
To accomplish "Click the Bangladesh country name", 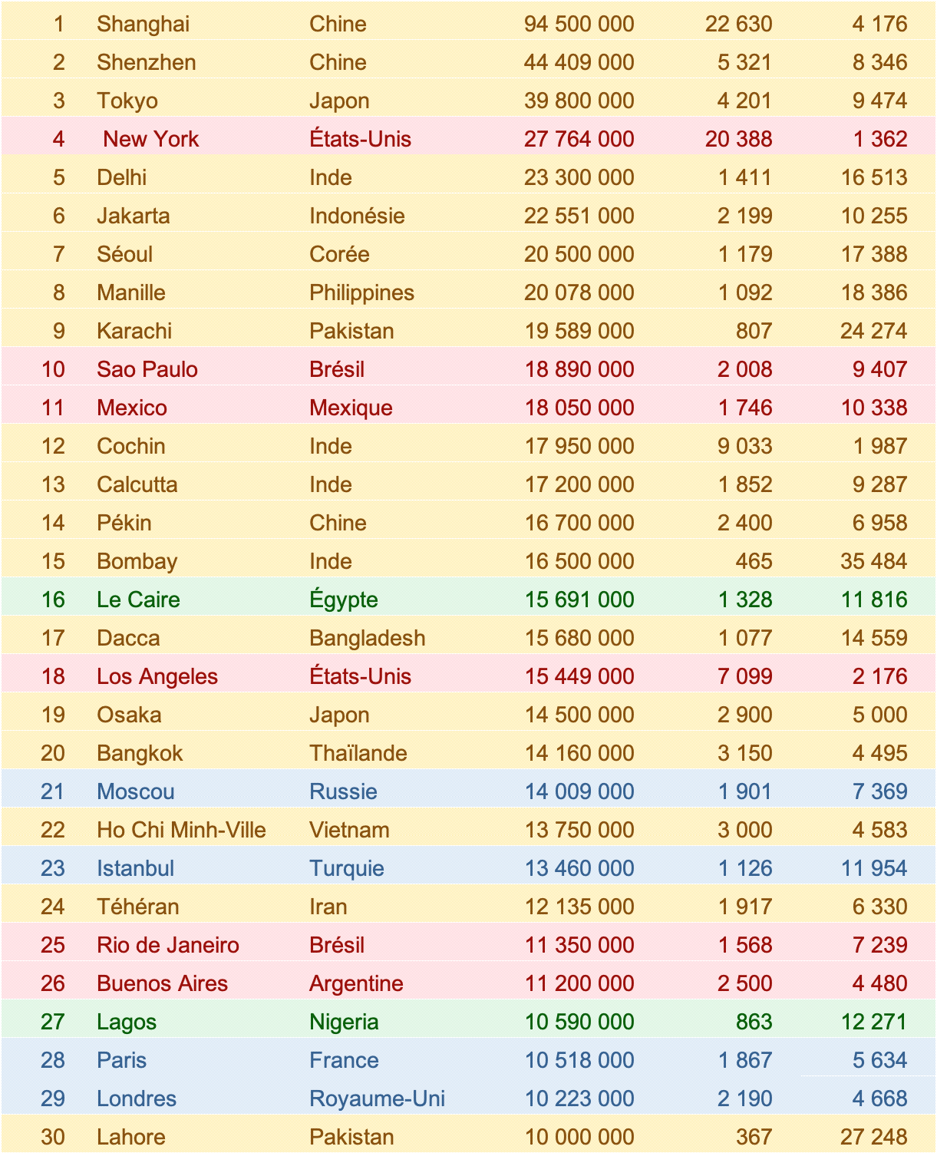I will tap(367, 638).
